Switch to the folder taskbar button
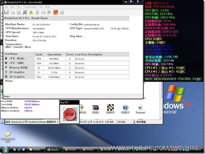Image resolution: width=205 pixels, height=154 pixels. [x=36, y=150]
